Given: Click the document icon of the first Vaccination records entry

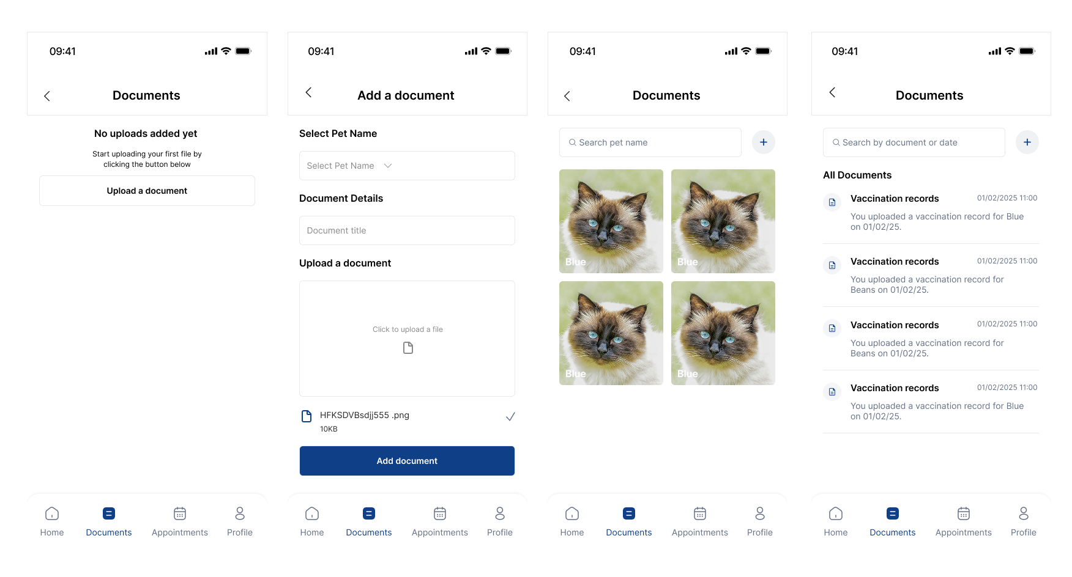Looking at the screenshot, I should pos(832,202).
